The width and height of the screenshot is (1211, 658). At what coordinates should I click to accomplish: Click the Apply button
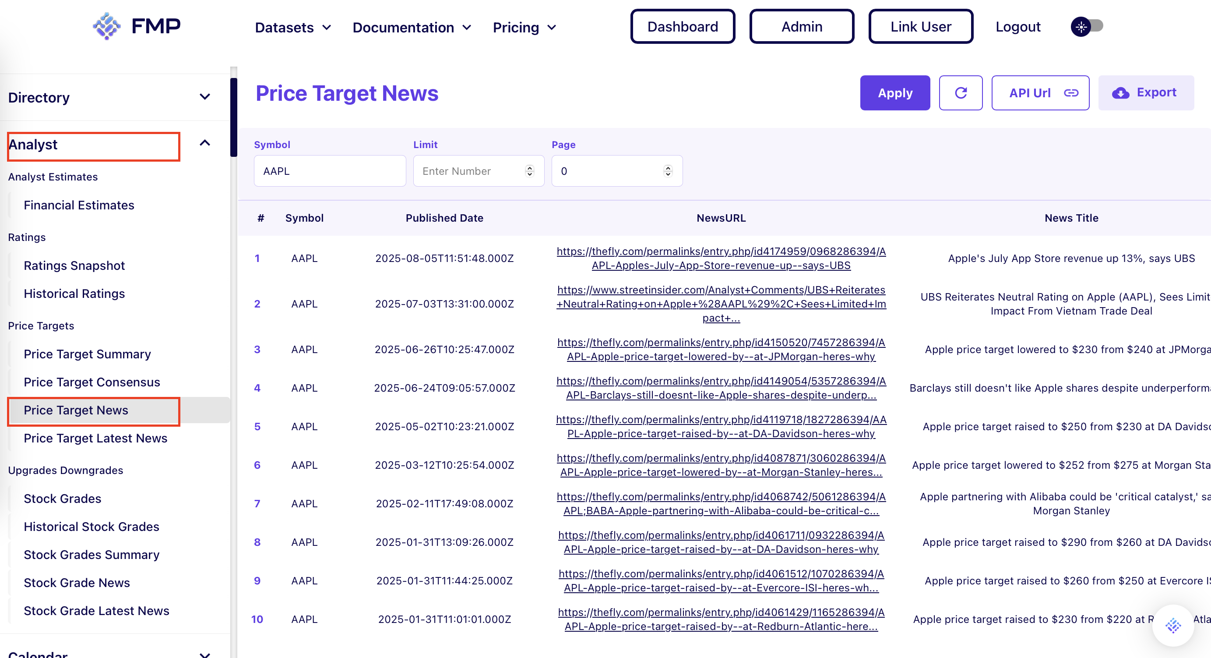(894, 93)
